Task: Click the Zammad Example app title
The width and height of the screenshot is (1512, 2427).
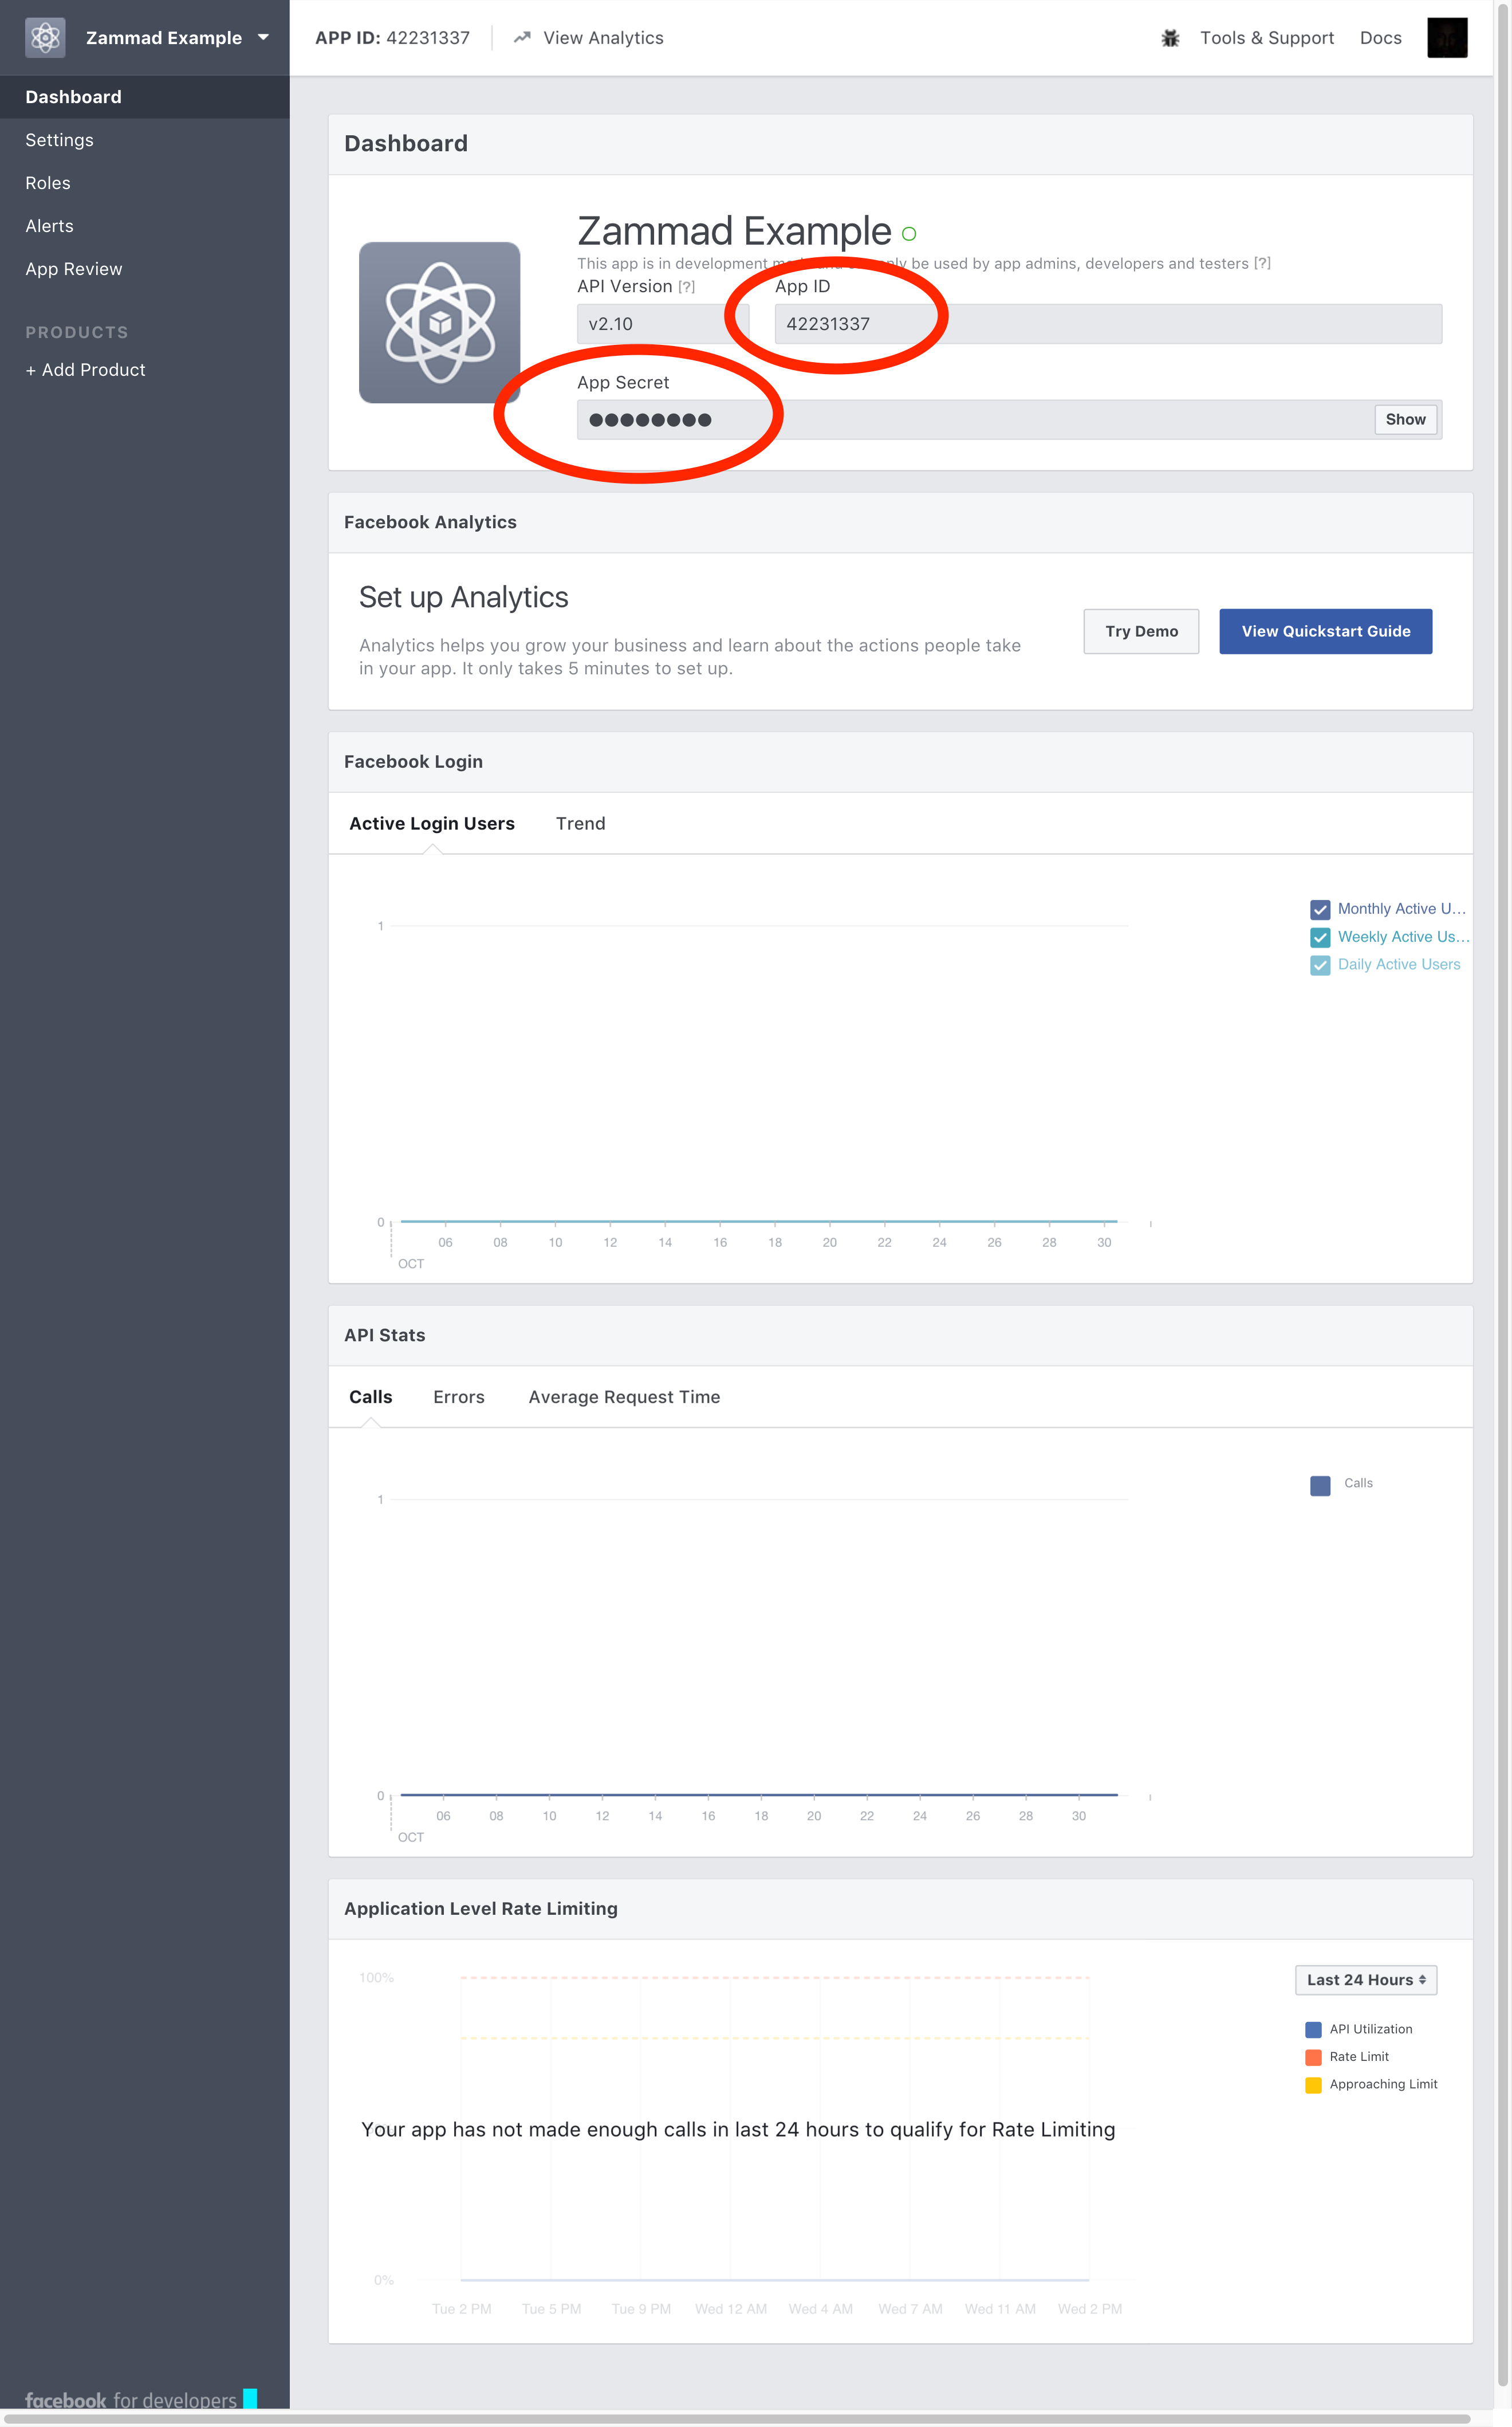Action: [734, 231]
